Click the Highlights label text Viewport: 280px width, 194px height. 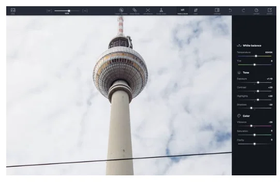(x=242, y=96)
